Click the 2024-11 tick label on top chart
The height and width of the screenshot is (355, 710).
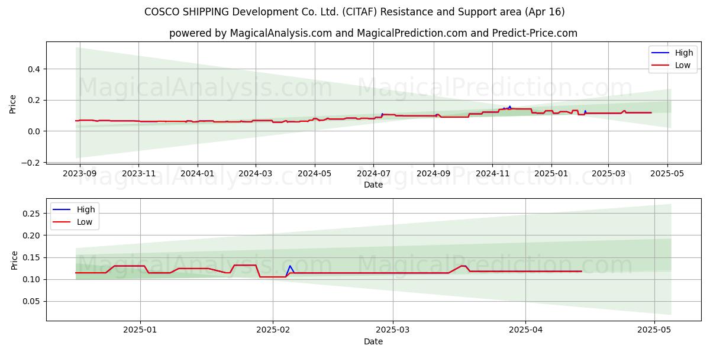(492, 173)
